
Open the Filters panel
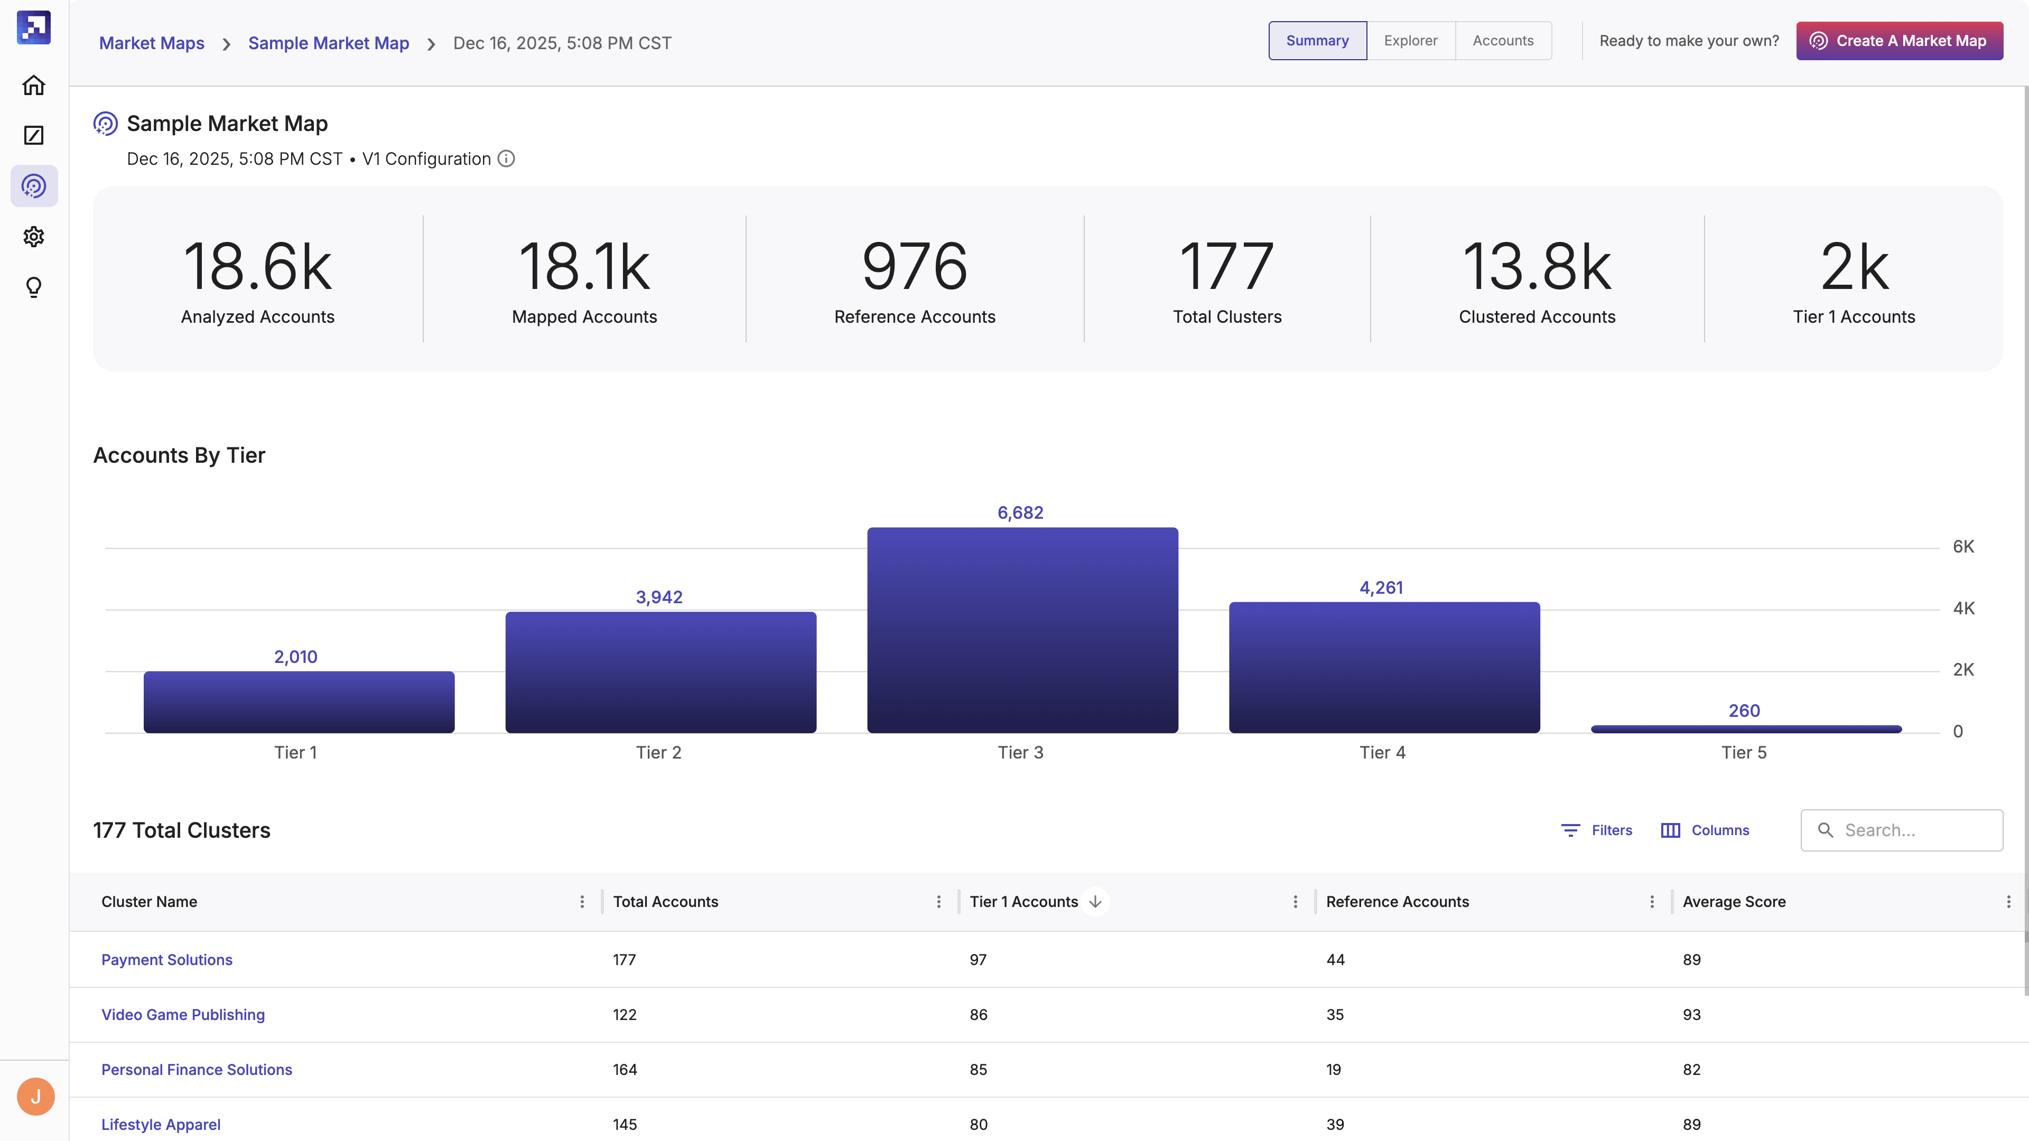[1597, 830]
